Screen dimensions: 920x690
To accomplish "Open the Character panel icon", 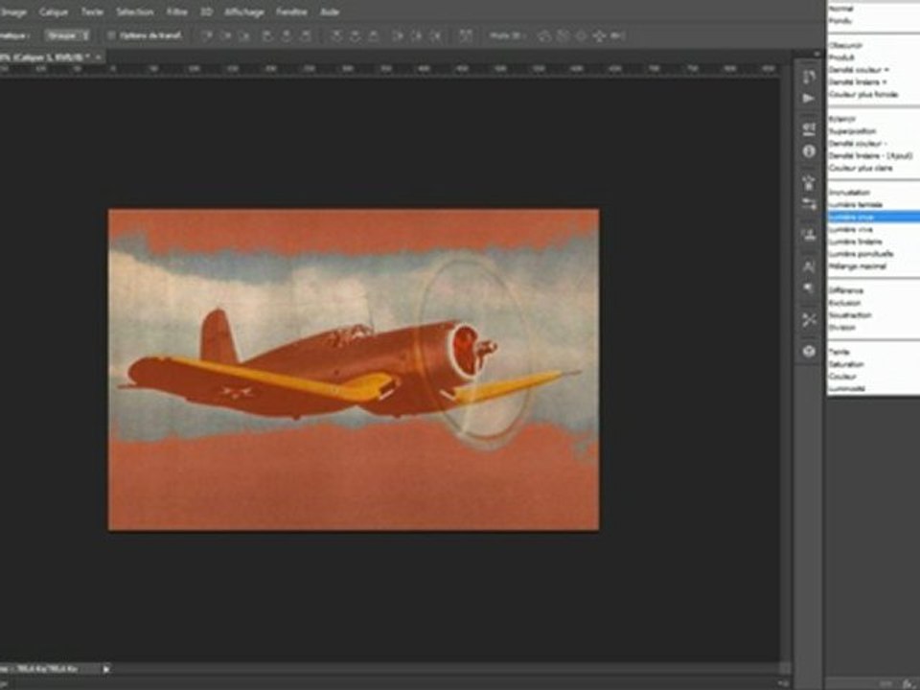I will (x=809, y=266).
